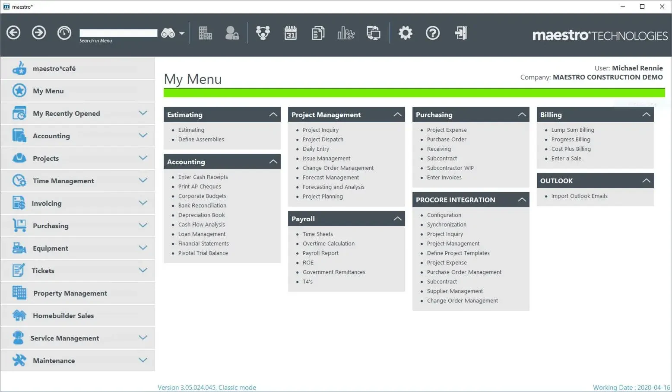This screenshot has height=392, width=672.
Task: Click the exit door icon in toolbar
Action: coord(460,33)
